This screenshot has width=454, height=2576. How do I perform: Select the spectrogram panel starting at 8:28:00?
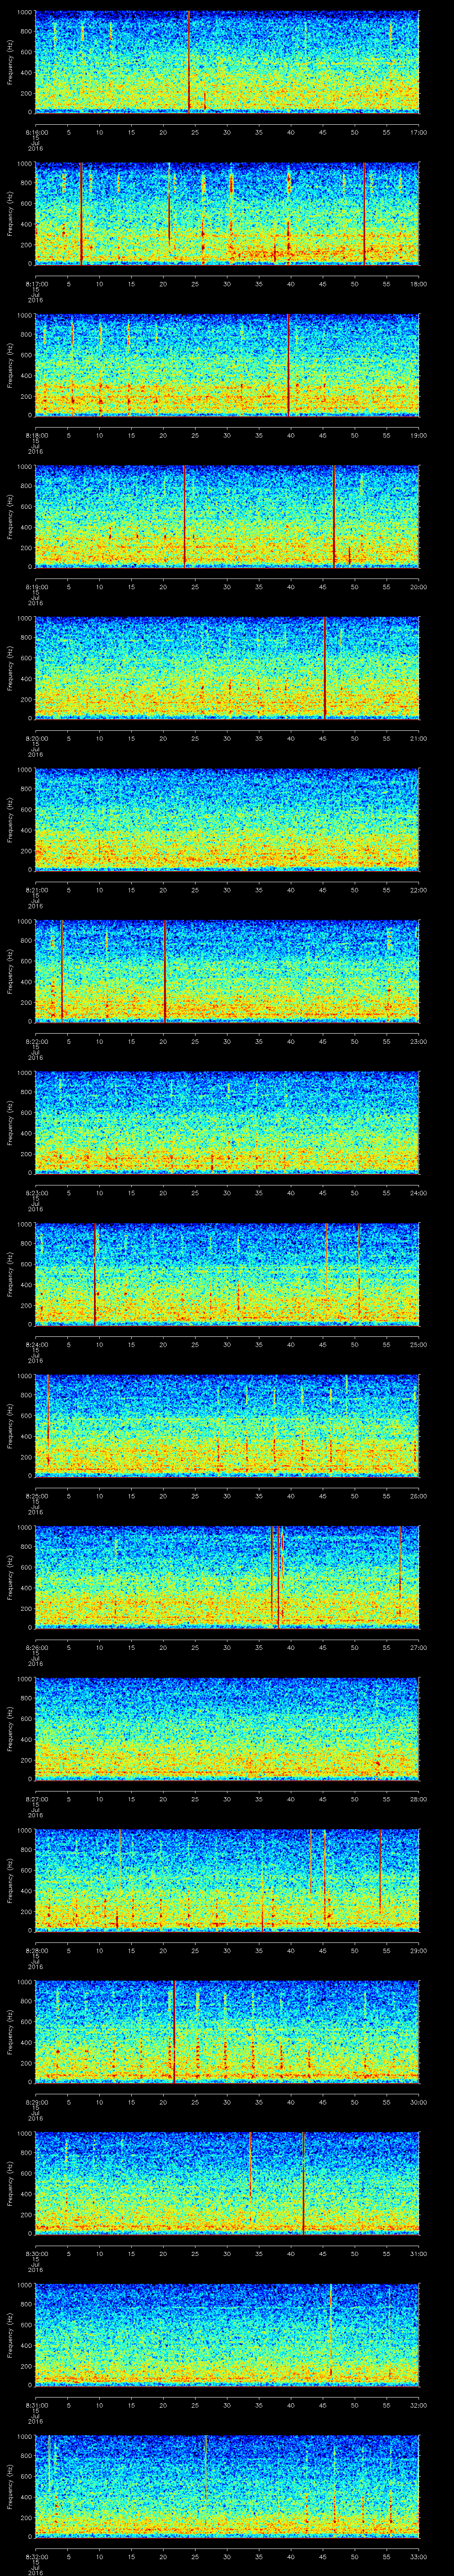[227, 1881]
